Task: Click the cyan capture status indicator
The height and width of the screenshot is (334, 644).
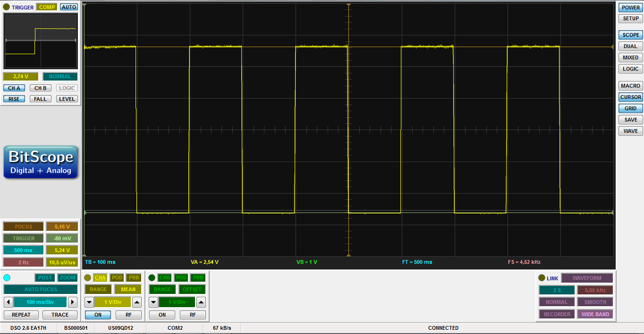Action: click(x=6, y=278)
